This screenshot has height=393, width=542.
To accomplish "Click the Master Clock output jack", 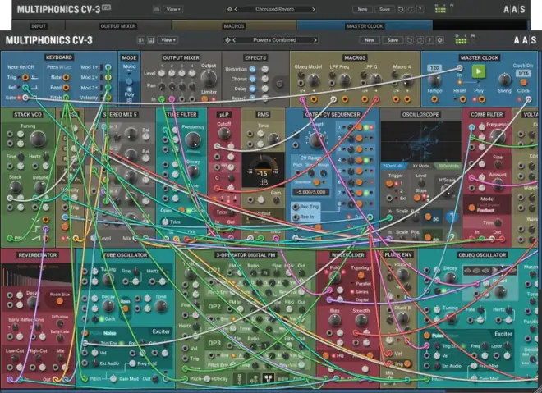I will pos(529,99).
